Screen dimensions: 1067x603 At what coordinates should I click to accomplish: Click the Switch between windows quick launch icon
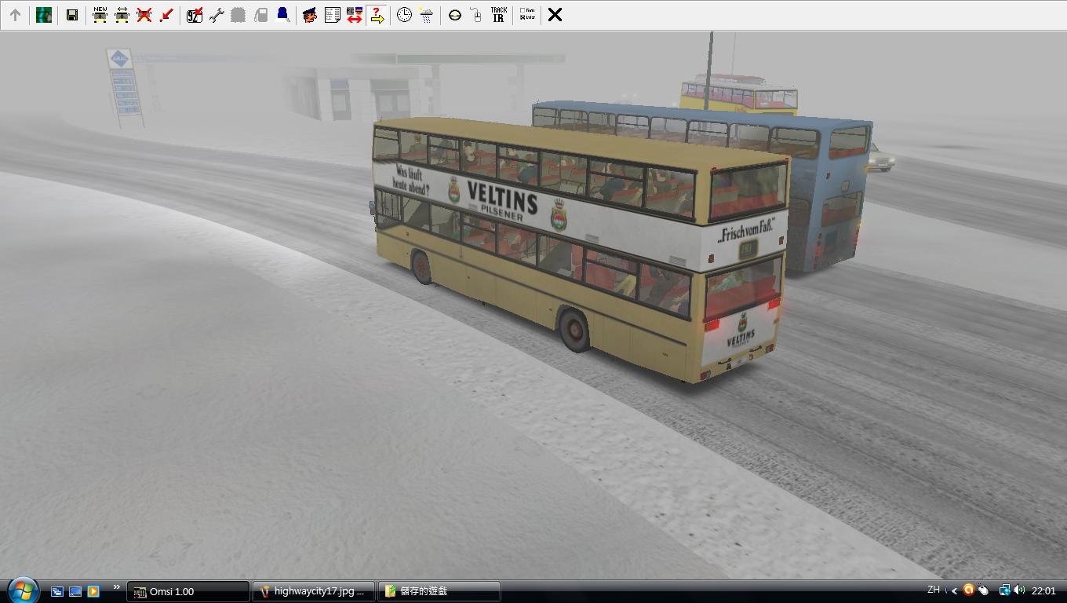57,591
